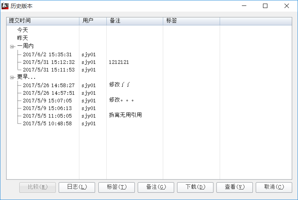Select the 一周内 group label
The height and width of the screenshot is (200, 298).
[25, 46]
